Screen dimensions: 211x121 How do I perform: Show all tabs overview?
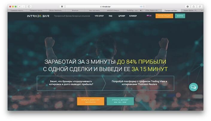(200, 7)
